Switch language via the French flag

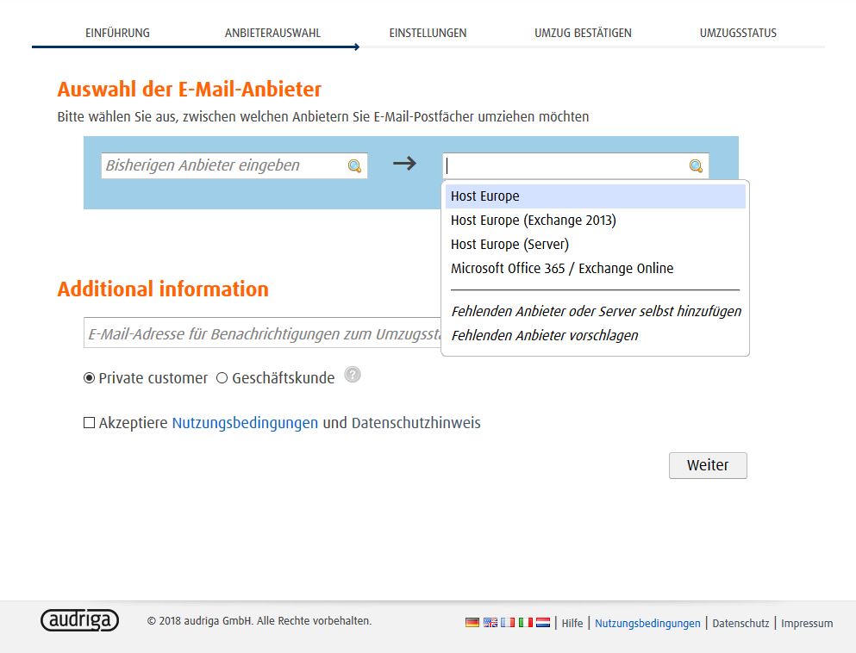point(508,623)
